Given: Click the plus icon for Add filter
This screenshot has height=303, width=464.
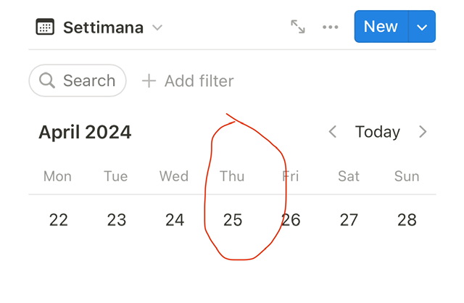Looking at the screenshot, I should (x=149, y=80).
